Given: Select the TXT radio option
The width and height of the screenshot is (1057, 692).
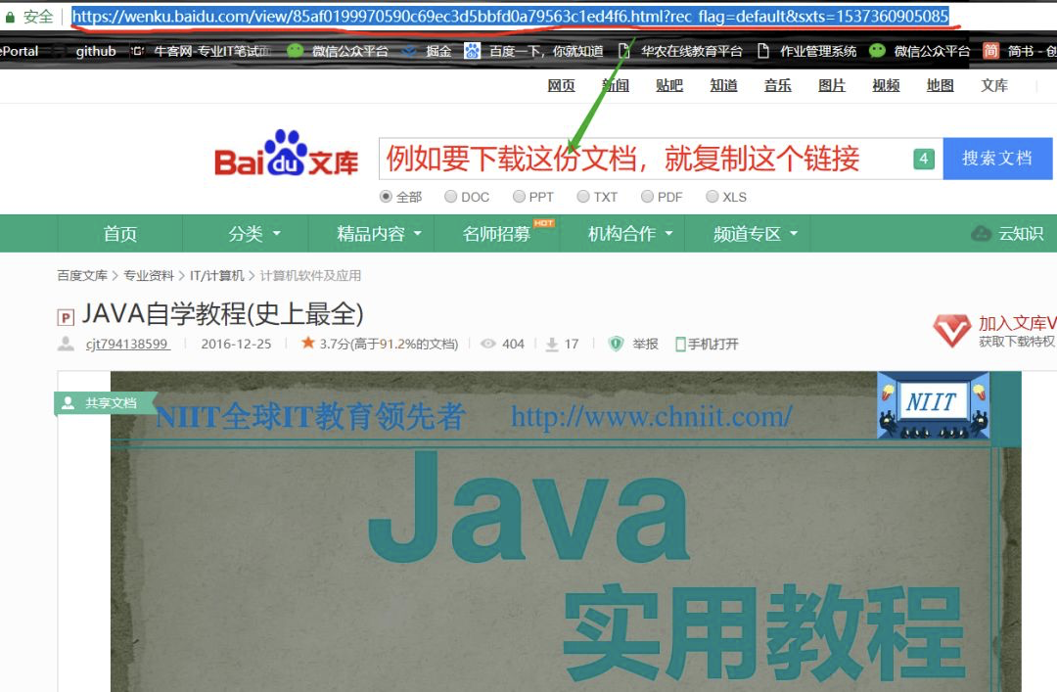Looking at the screenshot, I should pyautogui.click(x=583, y=197).
